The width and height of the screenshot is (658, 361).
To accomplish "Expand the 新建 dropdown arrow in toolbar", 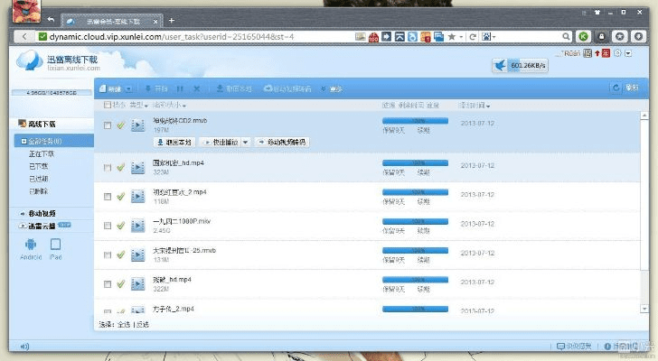I will 129,89.
